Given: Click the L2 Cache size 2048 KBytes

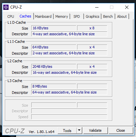Looking at the screenshot, I should (54, 67).
